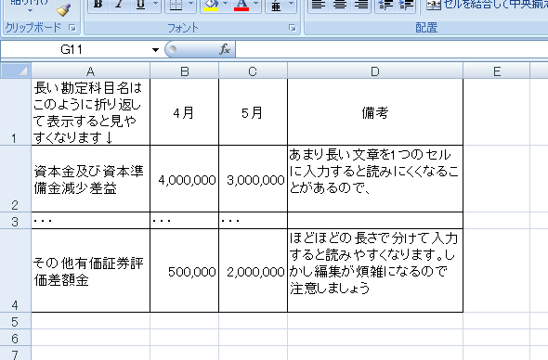Select column D header
The width and height of the screenshot is (548, 360).
point(375,71)
